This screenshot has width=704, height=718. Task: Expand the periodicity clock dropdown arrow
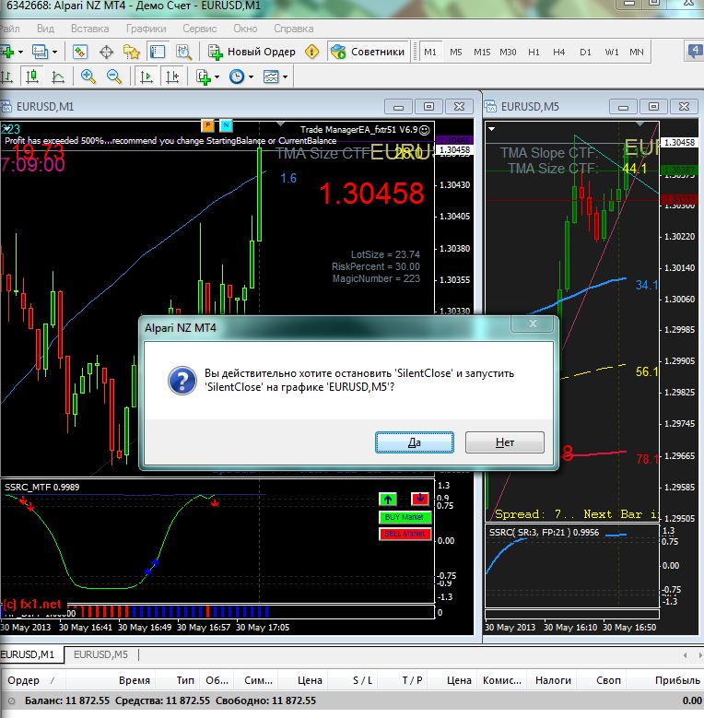[x=251, y=77]
